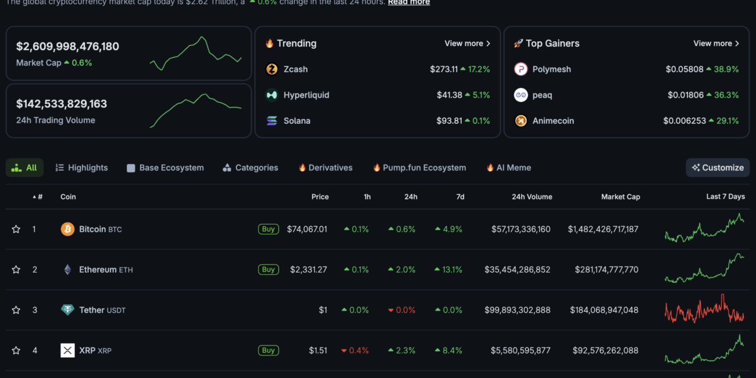Toggle the watchlist star for XRP
The width and height of the screenshot is (756, 378).
pyautogui.click(x=16, y=351)
